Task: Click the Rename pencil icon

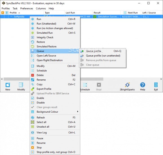Action: click(x=32, y=80)
